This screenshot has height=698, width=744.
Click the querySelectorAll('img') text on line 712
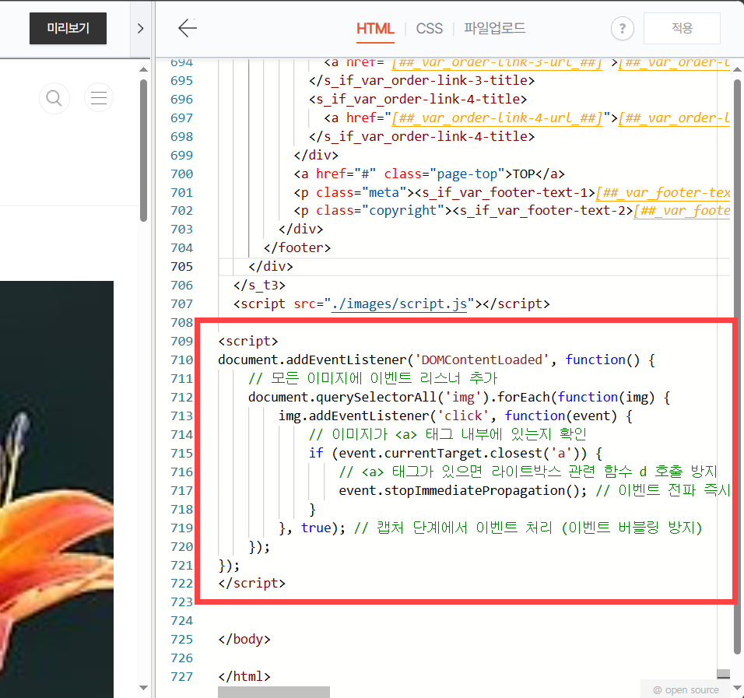coord(399,397)
